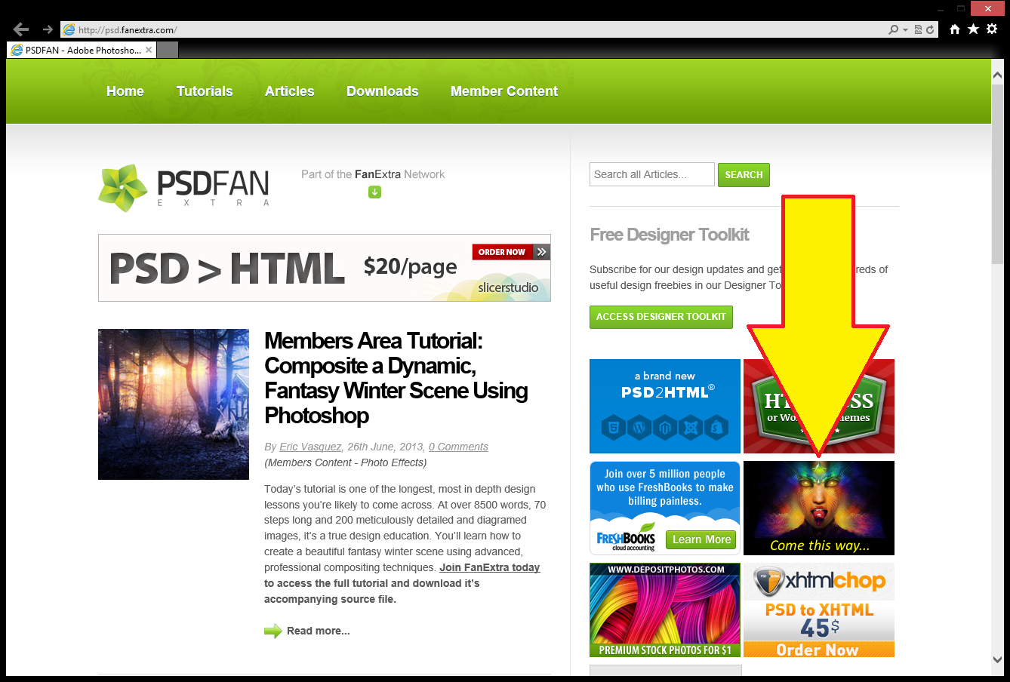The width and height of the screenshot is (1010, 682).
Task: Click the vertical scrollbar thumb
Action: 997,174
